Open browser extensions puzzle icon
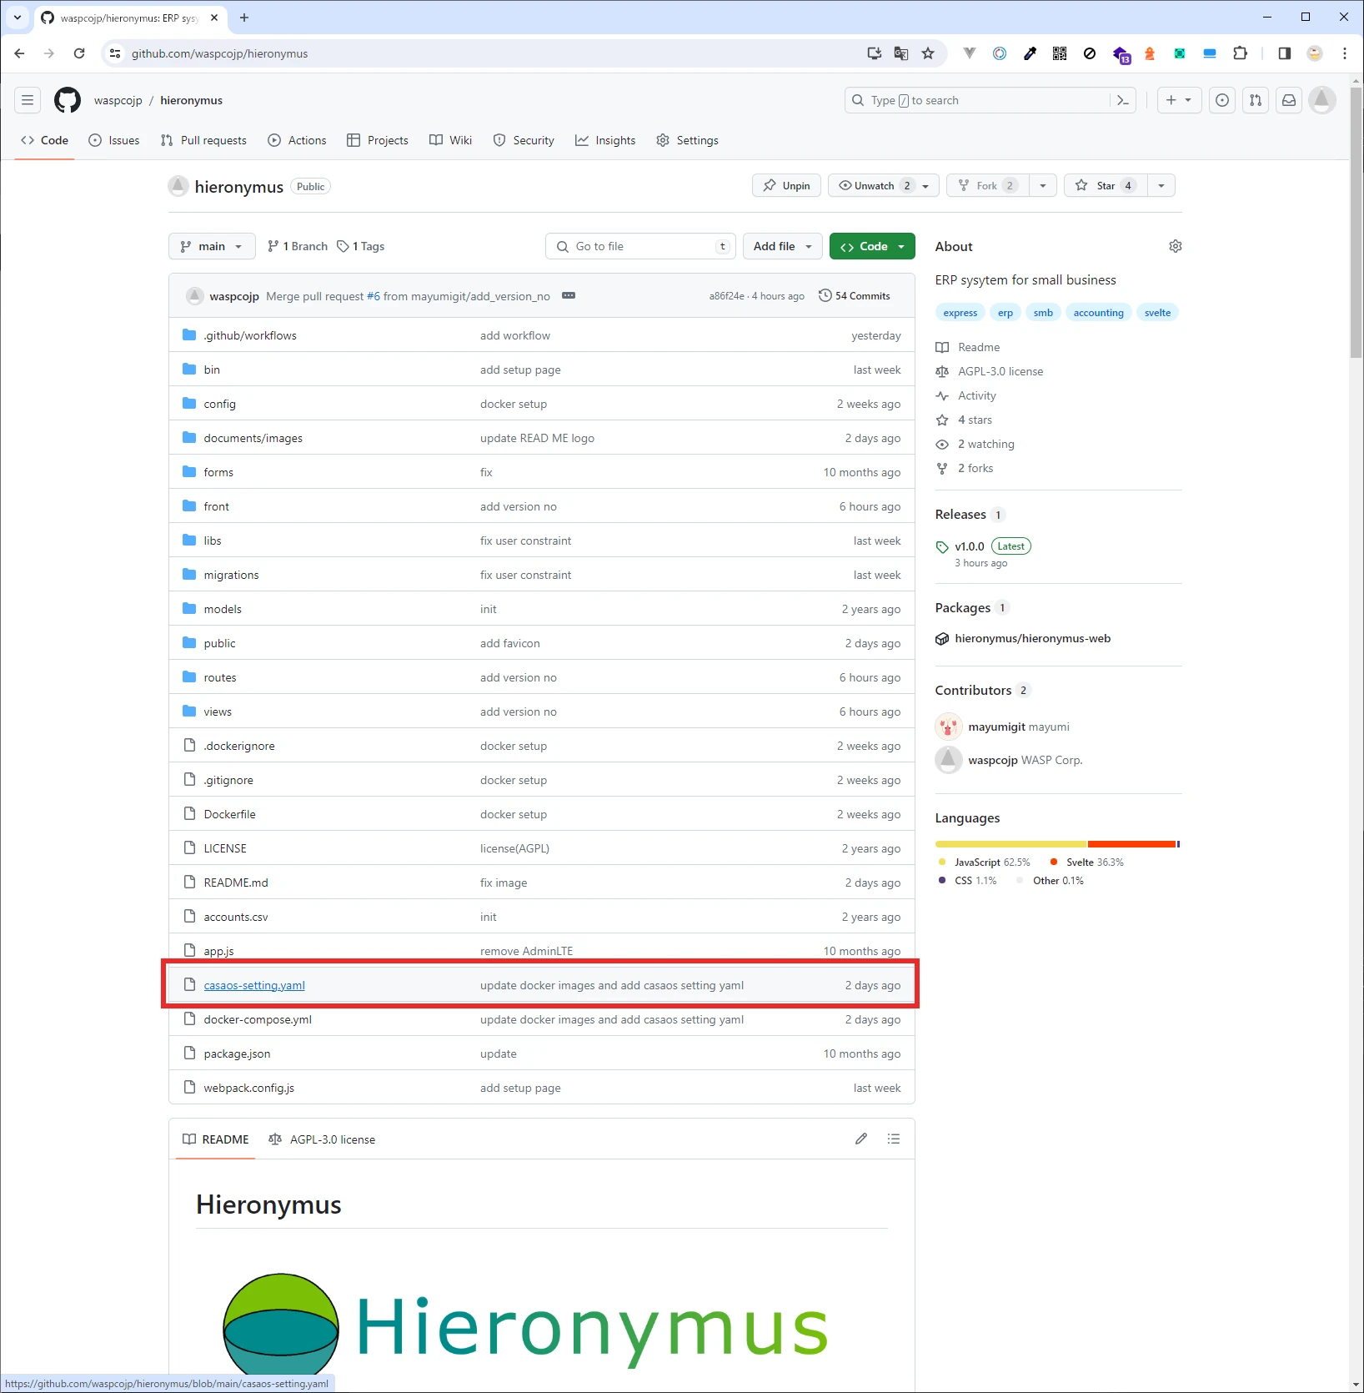 [1241, 53]
